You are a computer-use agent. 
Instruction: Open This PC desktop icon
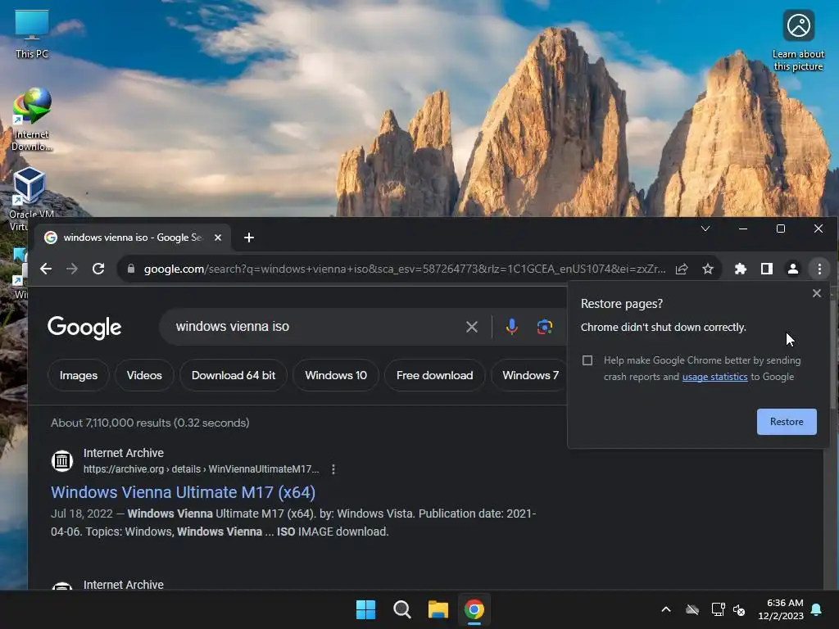coord(32,34)
